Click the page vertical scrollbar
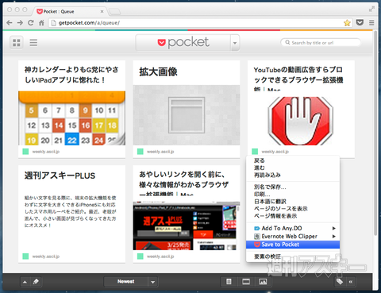 [x=375, y=133]
